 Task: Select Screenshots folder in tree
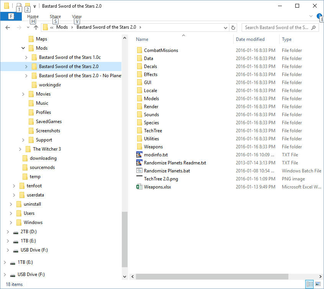[x=48, y=131]
